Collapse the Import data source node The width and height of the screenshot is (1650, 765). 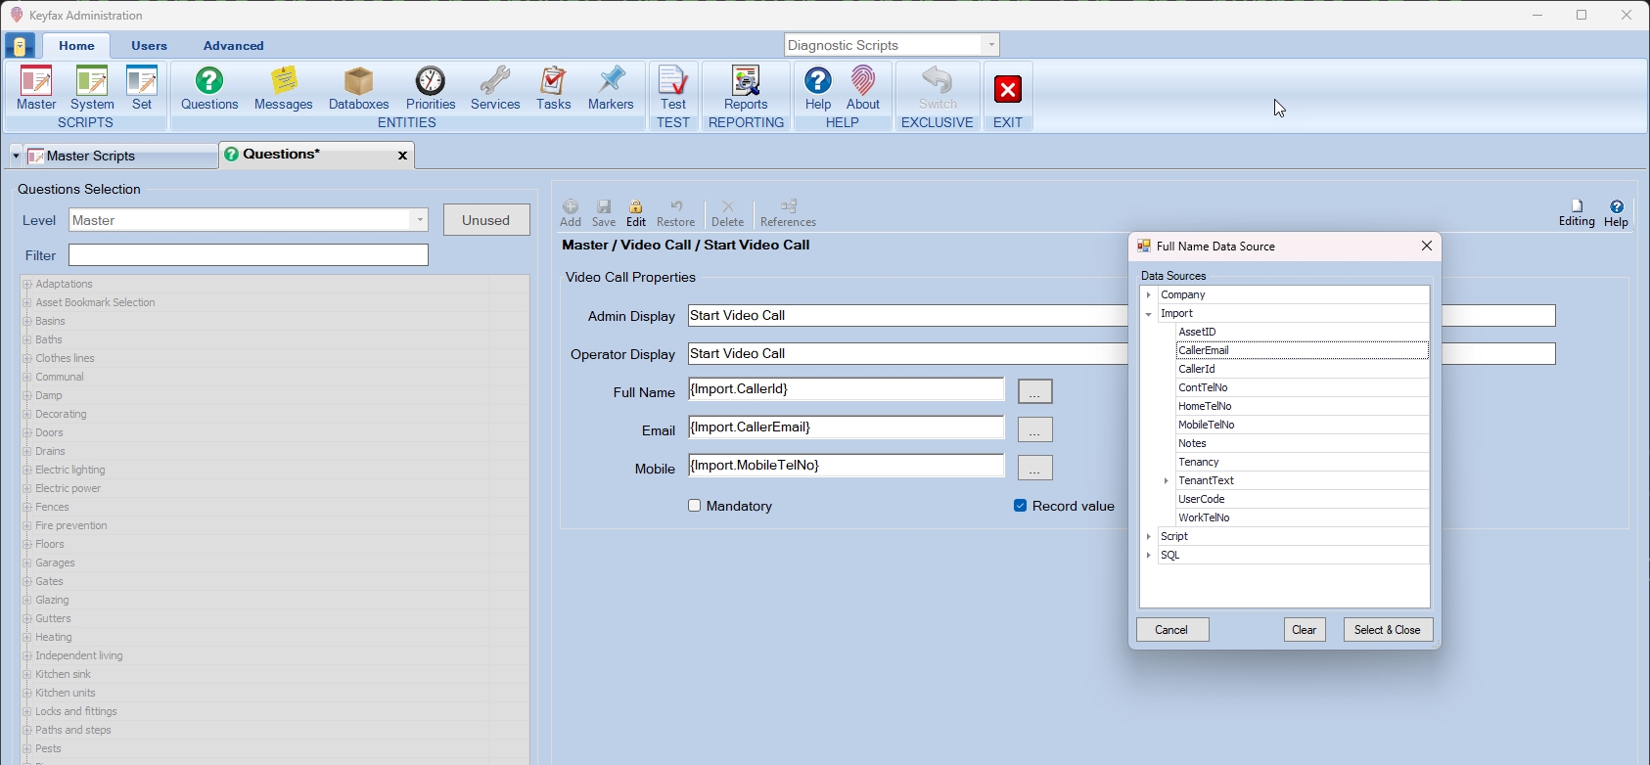tap(1149, 314)
